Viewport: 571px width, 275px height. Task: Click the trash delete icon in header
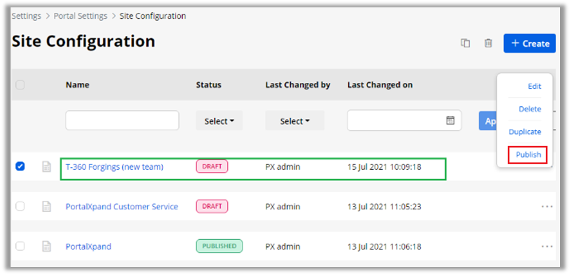(x=489, y=43)
